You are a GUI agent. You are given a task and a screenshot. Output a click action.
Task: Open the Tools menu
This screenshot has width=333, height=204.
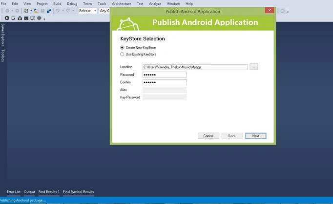pyautogui.click(x=102, y=3)
